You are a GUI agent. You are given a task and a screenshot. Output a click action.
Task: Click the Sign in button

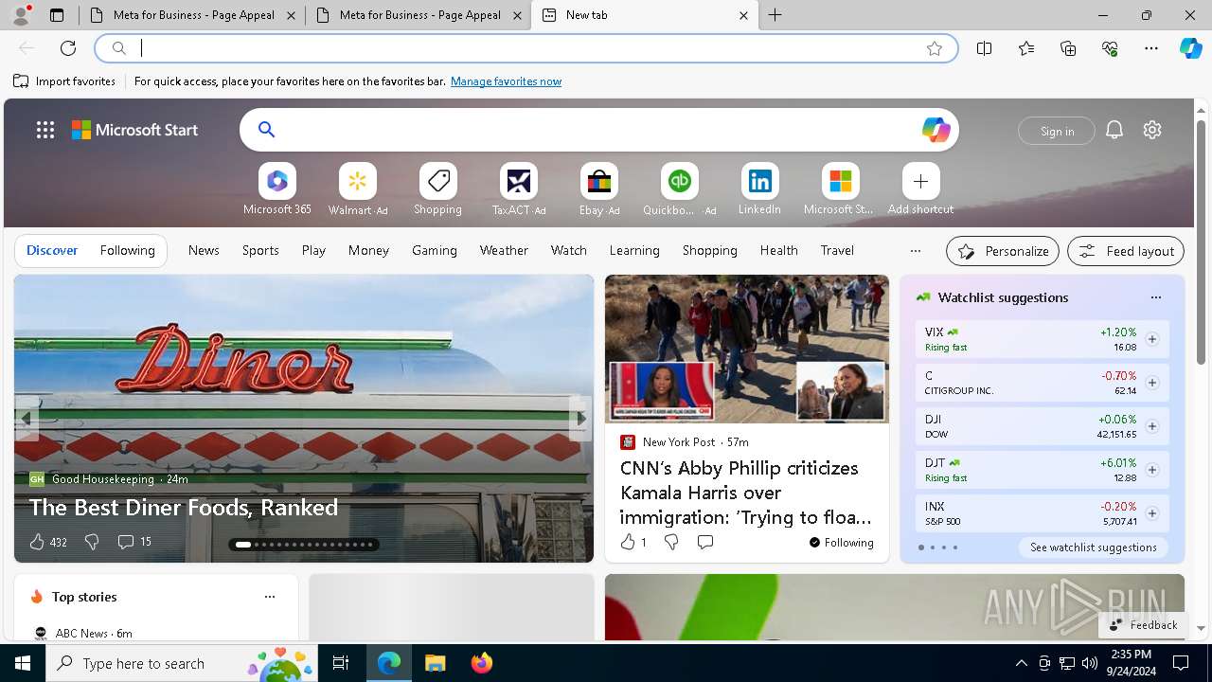click(1057, 131)
